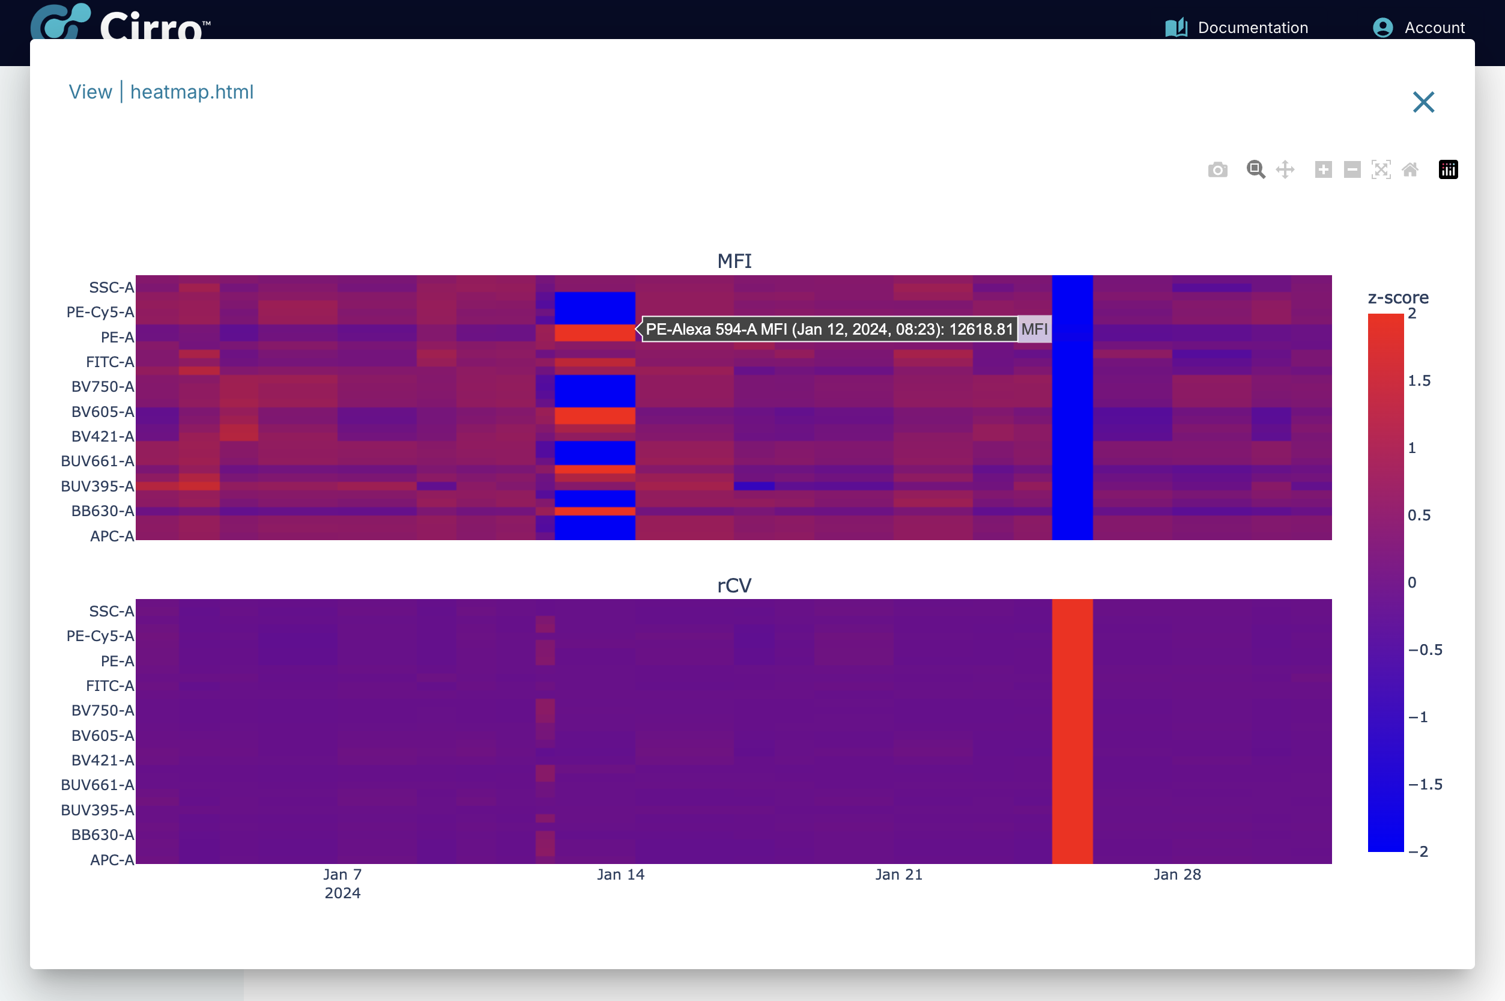1505x1001 pixels.
Task: Click the BB630-A label in rCV heatmap
Action: (x=103, y=835)
